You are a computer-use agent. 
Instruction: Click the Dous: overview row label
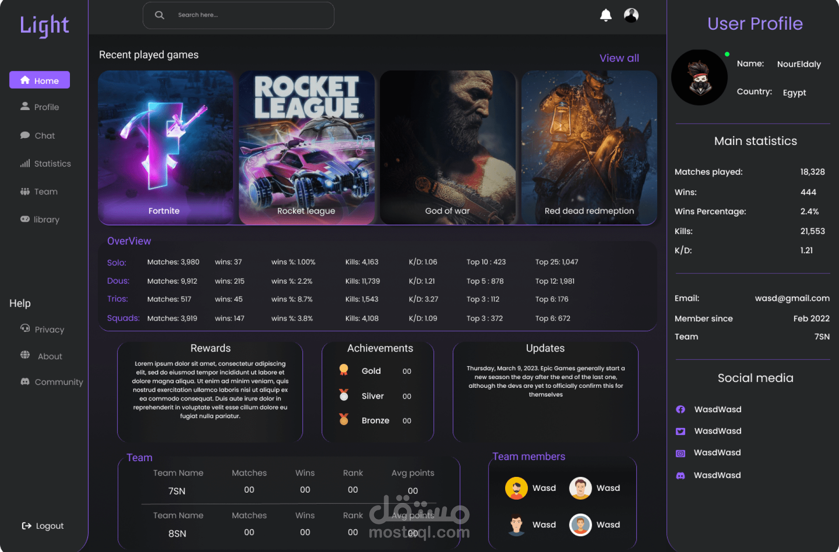tap(118, 281)
